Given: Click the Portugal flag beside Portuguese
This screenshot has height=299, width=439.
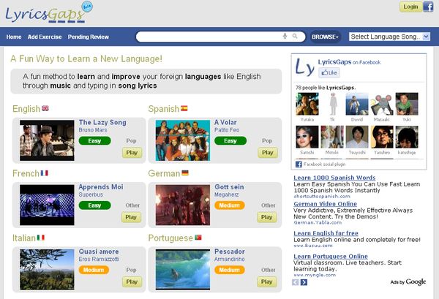Looking at the screenshot, I should 198,238.
